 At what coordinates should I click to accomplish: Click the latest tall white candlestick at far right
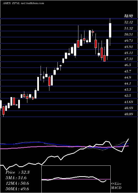click(110, 30)
